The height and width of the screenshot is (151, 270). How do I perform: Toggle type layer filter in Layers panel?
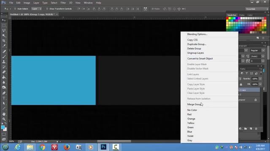click(247, 73)
